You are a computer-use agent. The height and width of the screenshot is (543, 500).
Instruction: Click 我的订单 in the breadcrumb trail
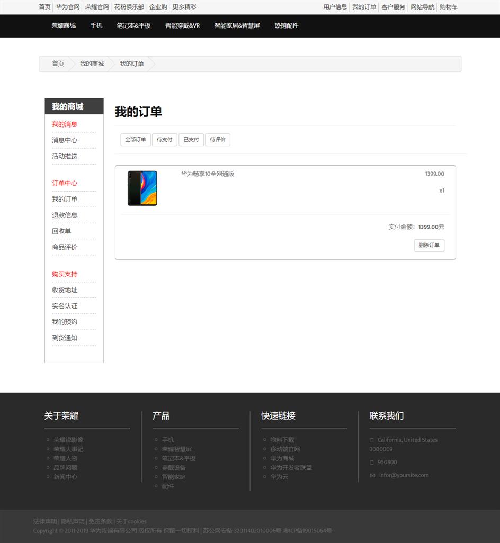tap(132, 64)
